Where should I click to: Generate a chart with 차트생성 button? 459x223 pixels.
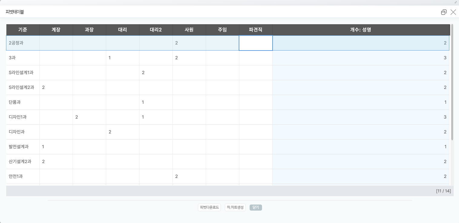(x=235, y=208)
